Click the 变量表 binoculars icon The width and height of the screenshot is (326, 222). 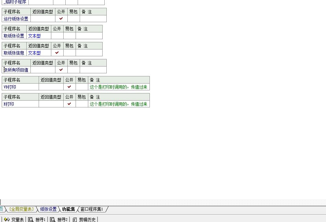6,220
